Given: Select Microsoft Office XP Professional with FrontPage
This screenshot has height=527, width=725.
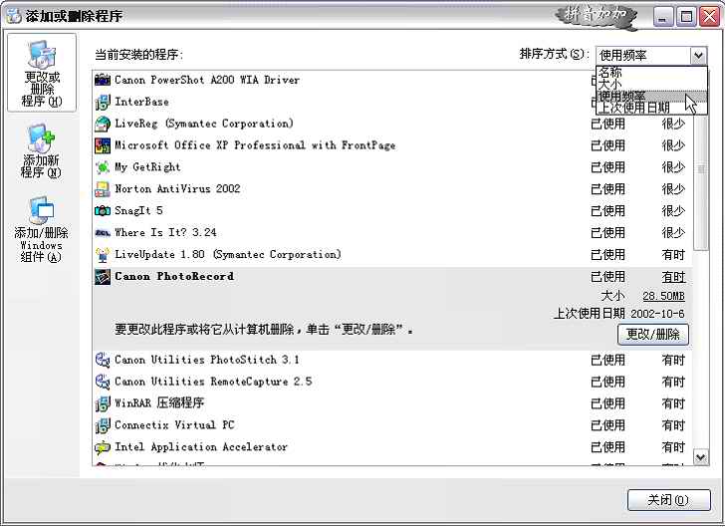Looking at the screenshot, I should 392,145.
